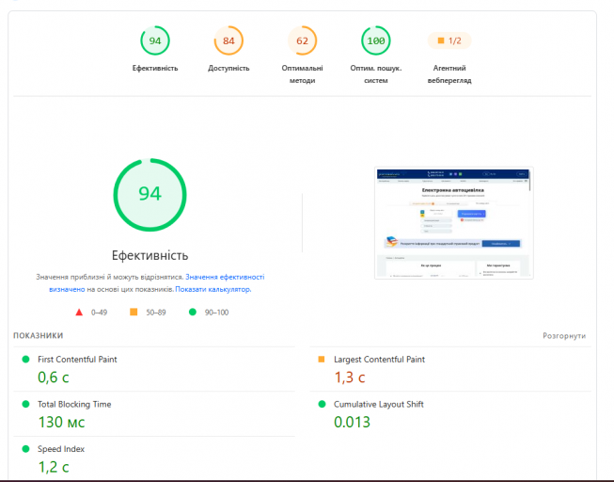
Task: Click the orange square 50–89 legend marker
Action: point(134,312)
